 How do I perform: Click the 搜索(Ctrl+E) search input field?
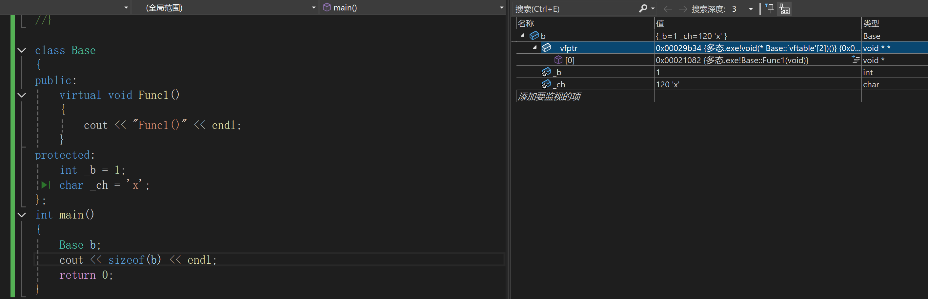pos(575,9)
